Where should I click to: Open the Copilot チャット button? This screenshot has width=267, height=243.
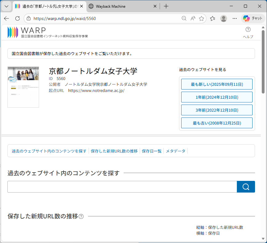[253, 18]
